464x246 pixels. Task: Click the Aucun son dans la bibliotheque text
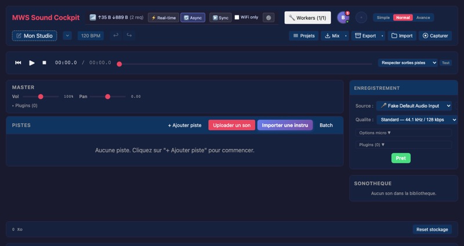pyautogui.click(x=404, y=193)
